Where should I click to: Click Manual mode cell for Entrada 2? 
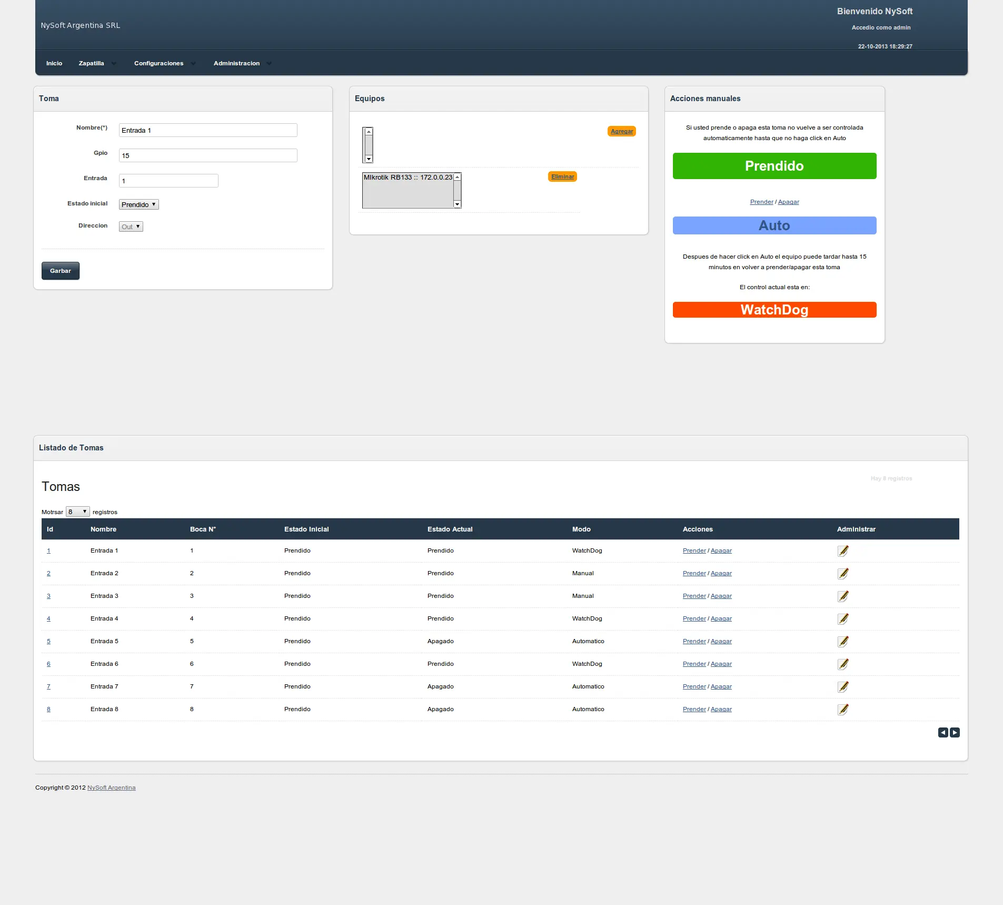(x=583, y=573)
